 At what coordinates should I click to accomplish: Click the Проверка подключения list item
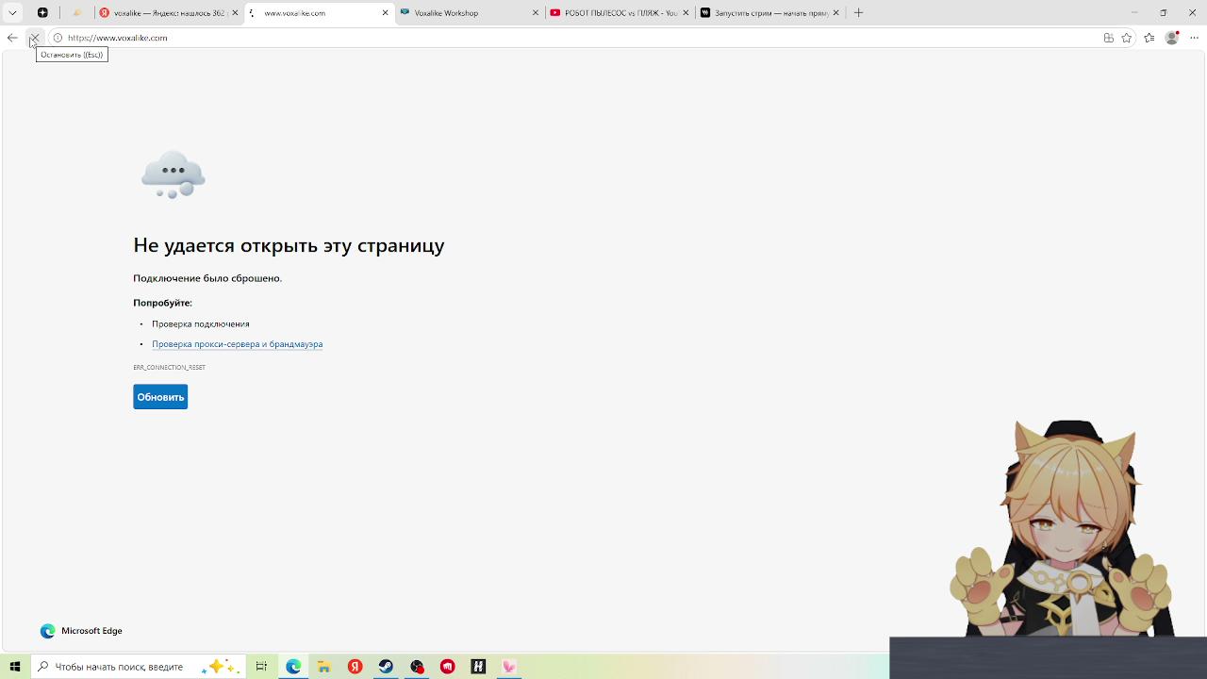click(x=201, y=323)
